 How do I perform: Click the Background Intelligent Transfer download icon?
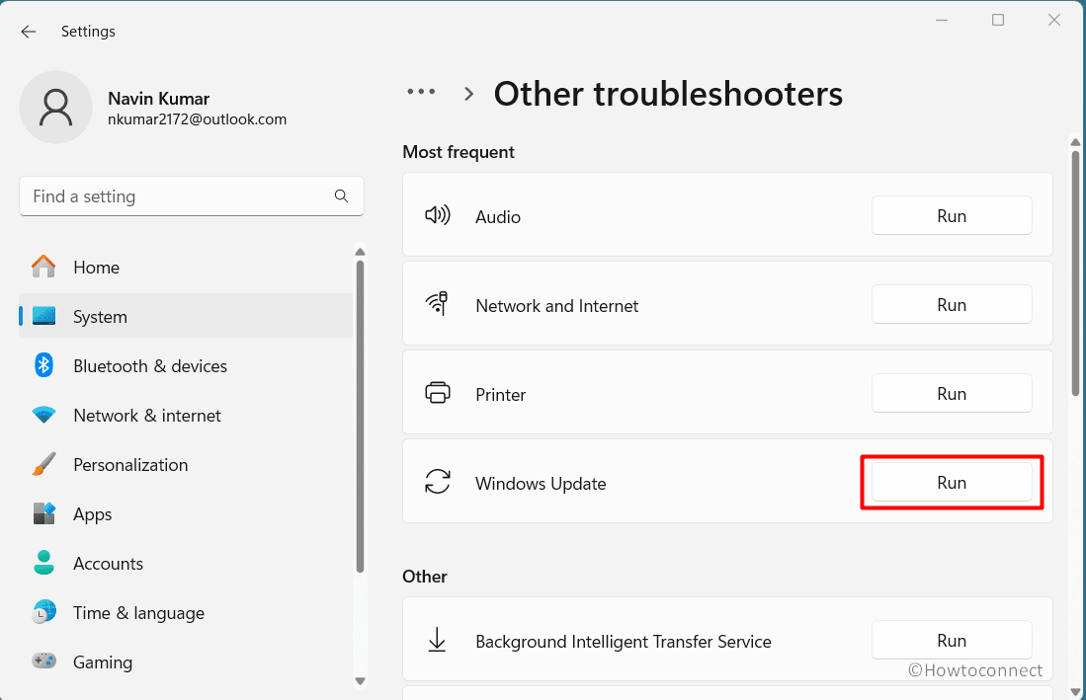point(437,640)
